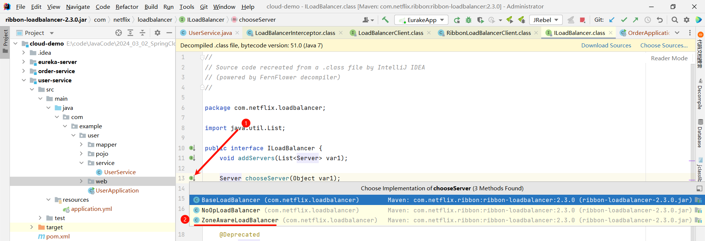Open the Navigate menu
This screenshot has width=705, height=241.
click(x=78, y=7)
